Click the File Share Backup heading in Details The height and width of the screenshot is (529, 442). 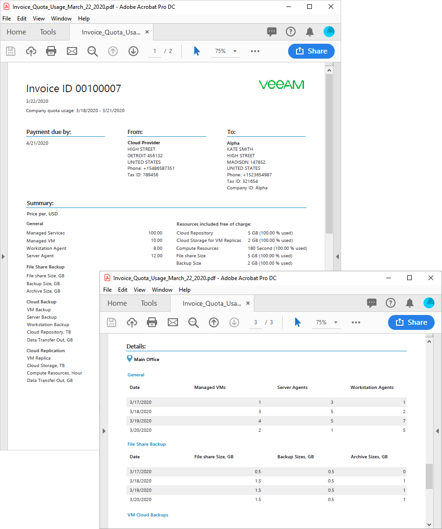click(147, 444)
